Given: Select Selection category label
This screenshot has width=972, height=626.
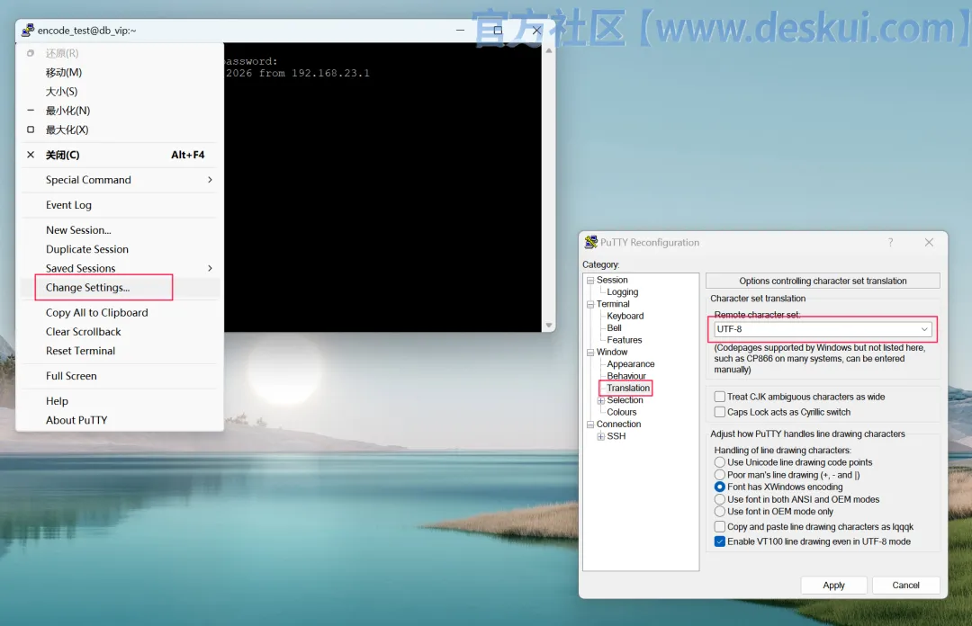Looking at the screenshot, I should (x=625, y=399).
